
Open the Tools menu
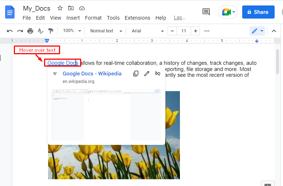click(113, 18)
